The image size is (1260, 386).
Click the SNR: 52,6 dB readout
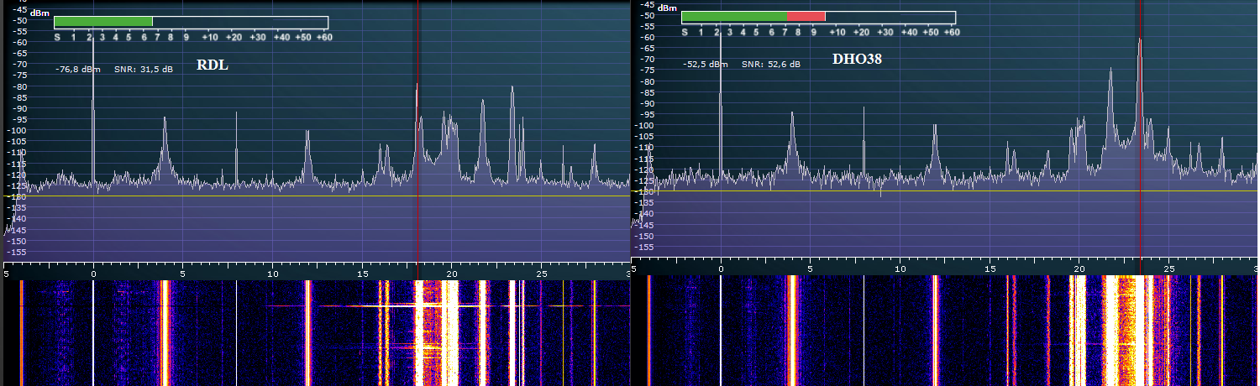click(x=770, y=64)
